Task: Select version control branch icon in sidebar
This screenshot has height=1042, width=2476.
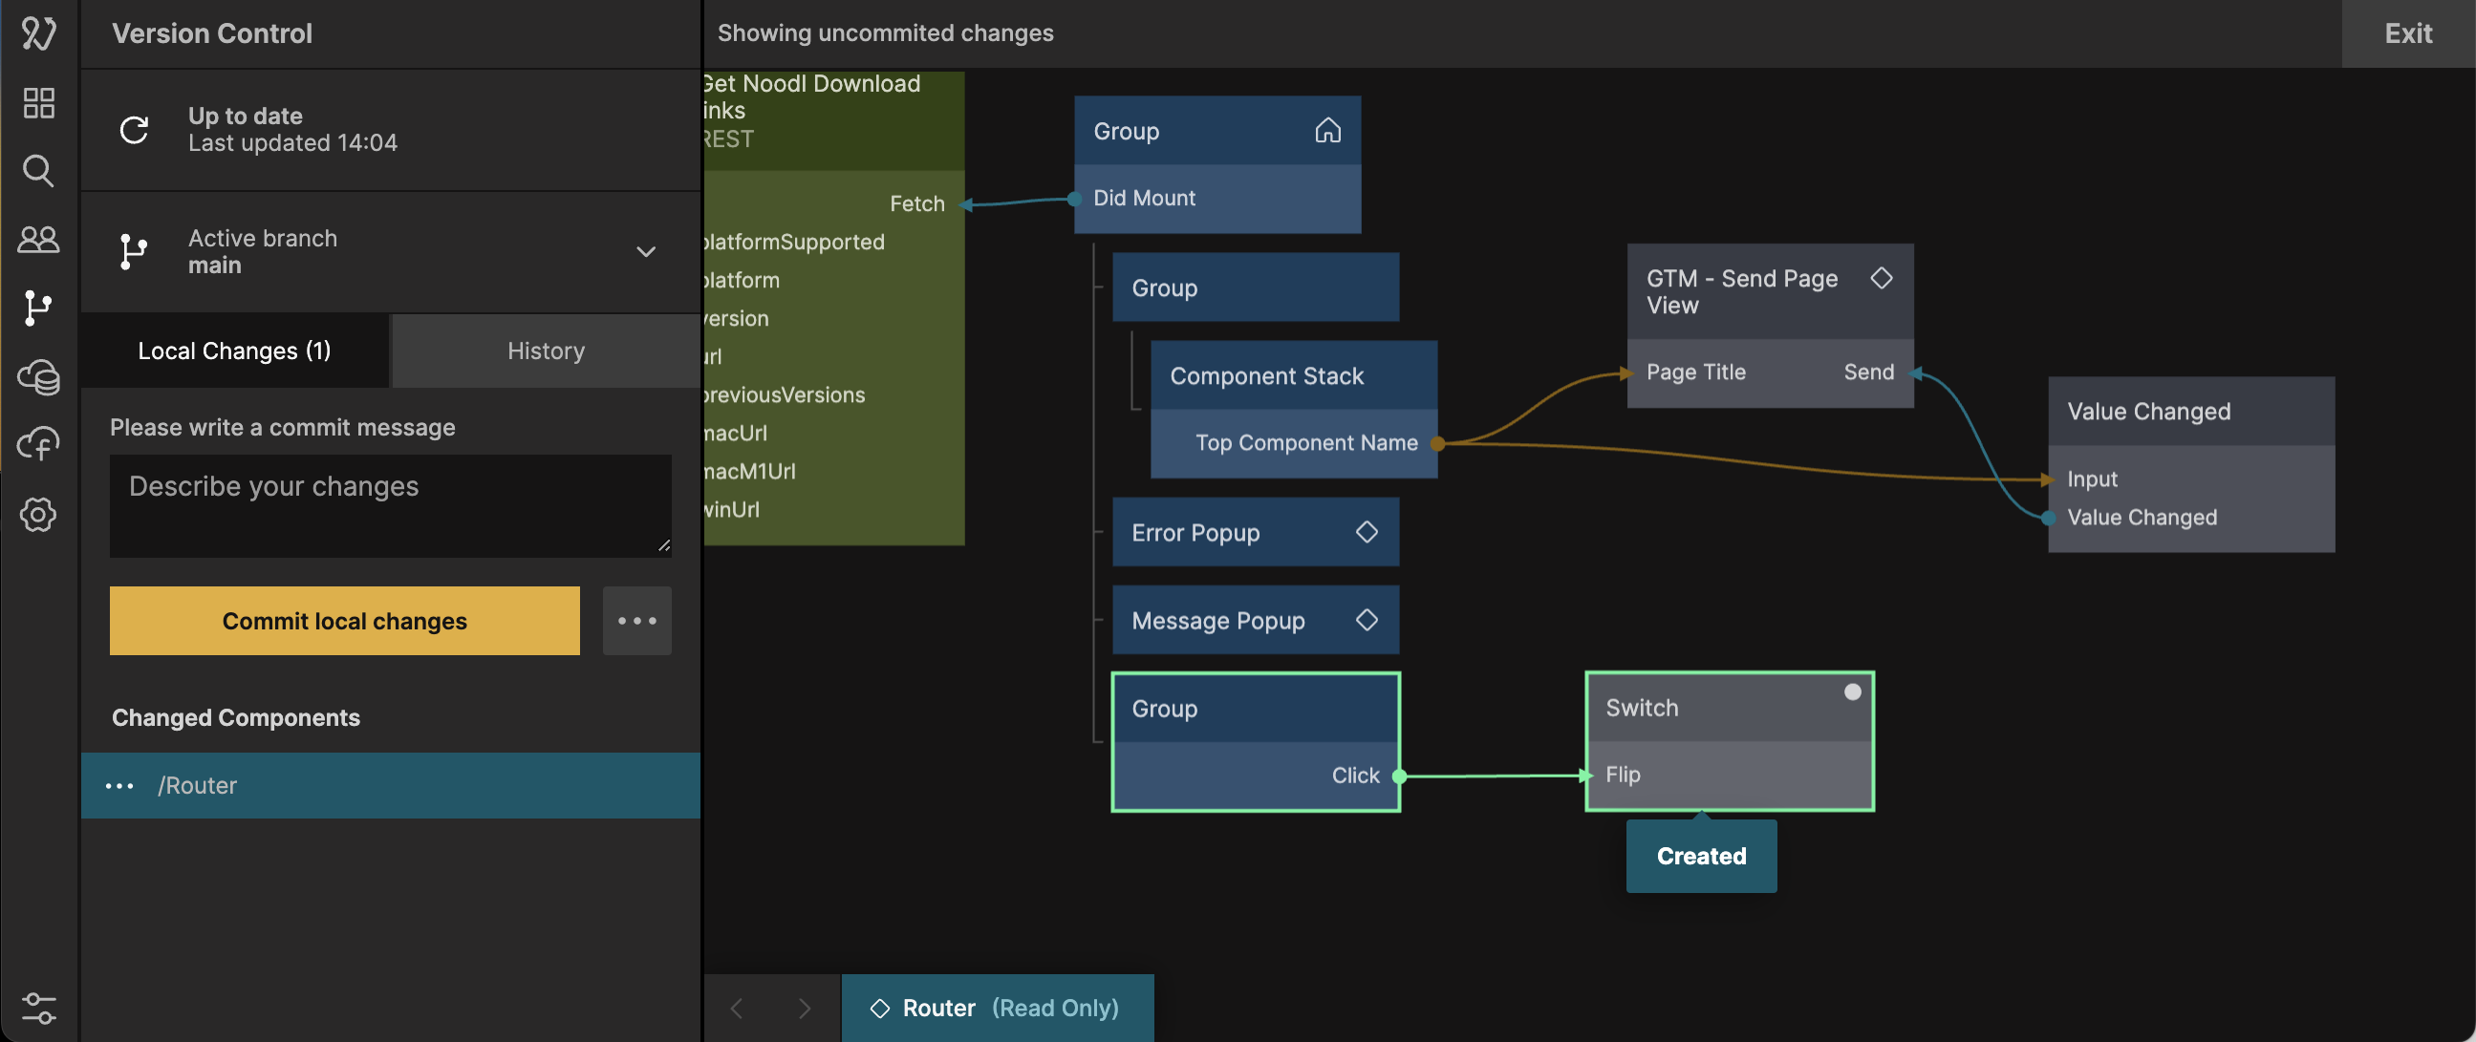Action: 38,308
